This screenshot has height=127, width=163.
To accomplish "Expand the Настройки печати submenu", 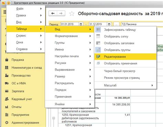I will click(x=70, y=56).
